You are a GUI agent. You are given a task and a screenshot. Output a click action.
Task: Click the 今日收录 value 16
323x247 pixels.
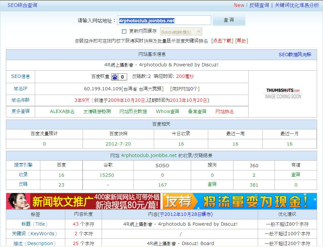tap(181, 144)
